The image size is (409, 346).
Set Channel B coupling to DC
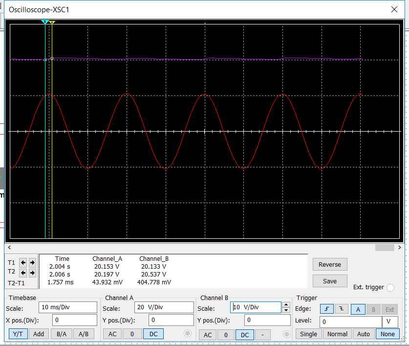244,335
